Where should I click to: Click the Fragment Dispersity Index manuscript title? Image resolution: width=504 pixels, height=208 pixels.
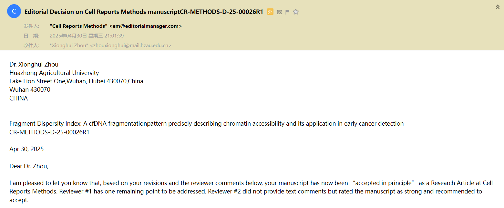(x=207, y=123)
